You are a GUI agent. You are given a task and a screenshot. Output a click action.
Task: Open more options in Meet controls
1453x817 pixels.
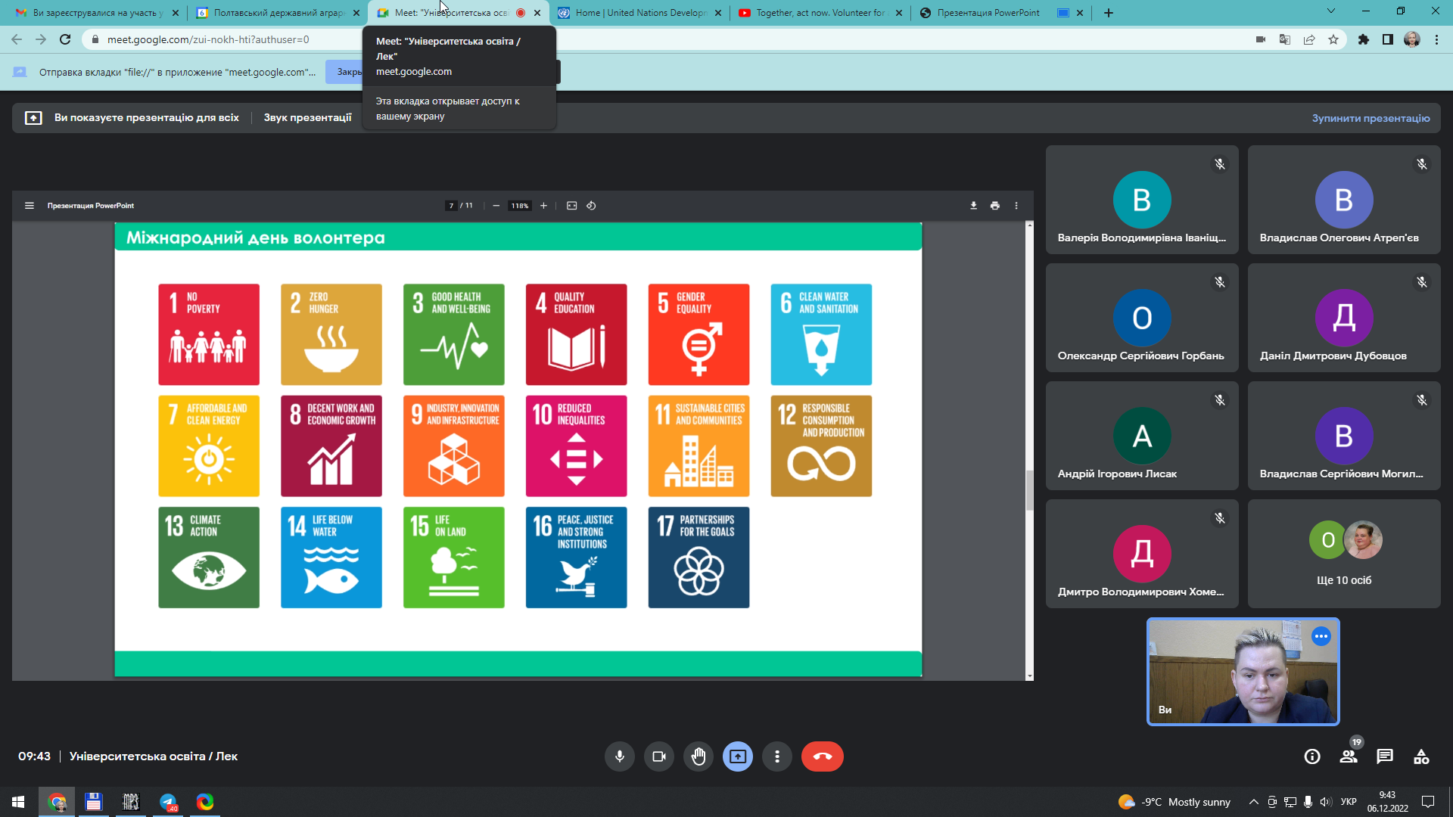(x=777, y=756)
